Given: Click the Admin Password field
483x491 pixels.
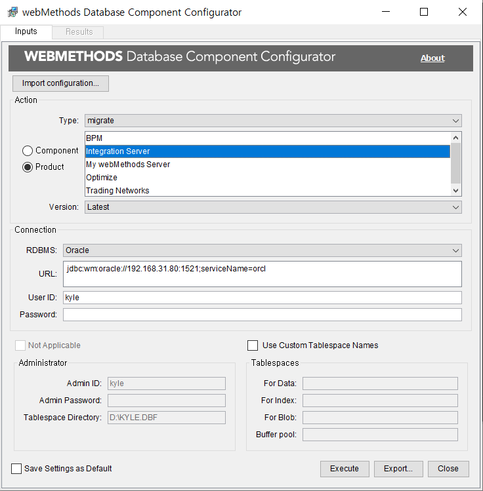Looking at the screenshot, I should 167,401.
